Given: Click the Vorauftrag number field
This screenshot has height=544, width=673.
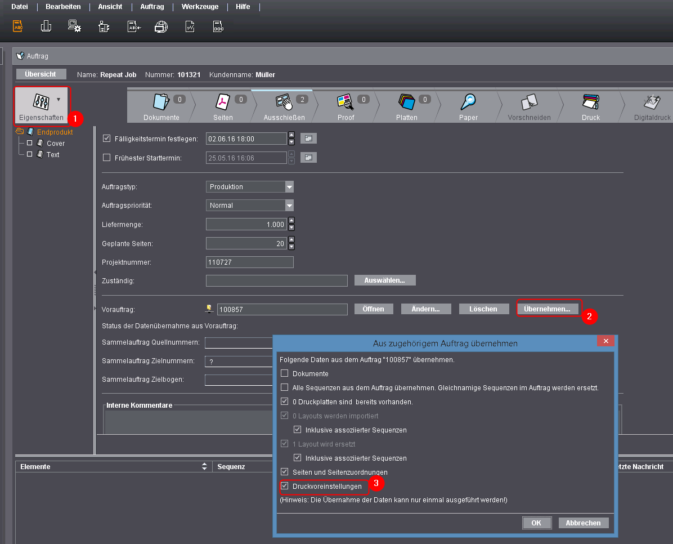Looking at the screenshot, I should pos(282,309).
